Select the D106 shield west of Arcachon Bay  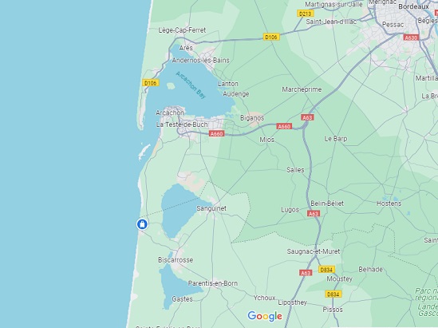151,83
